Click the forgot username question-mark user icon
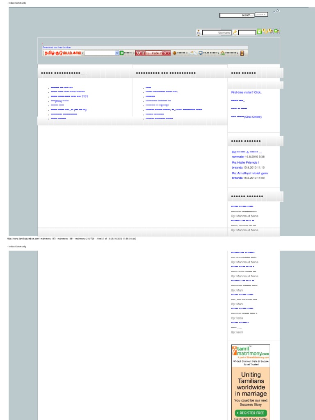The image size is (315, 420). (272, 32)
